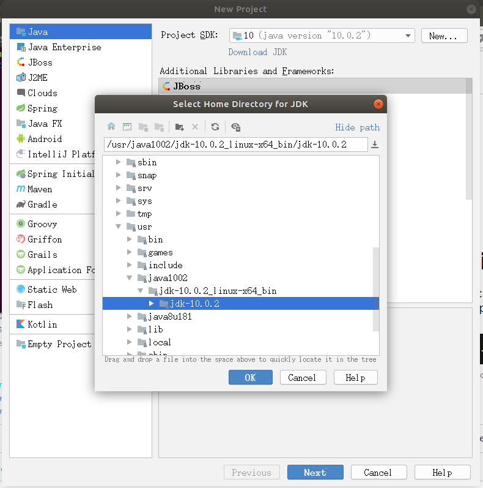Collapse jdk-10.0.2_linux-x64_bin folder
Screen dimensions: 483x488
pos(140,290)
